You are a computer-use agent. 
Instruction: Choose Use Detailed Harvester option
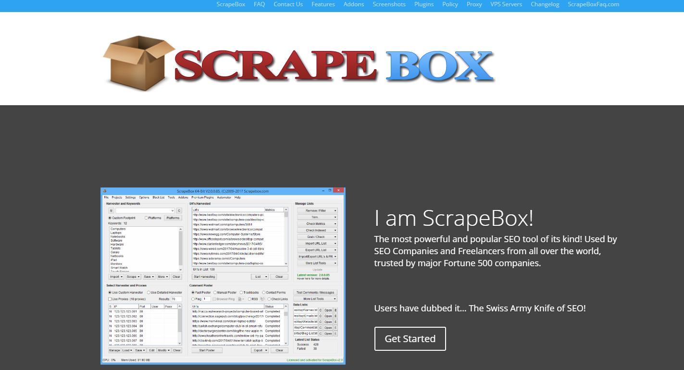(x=149, y=292)
